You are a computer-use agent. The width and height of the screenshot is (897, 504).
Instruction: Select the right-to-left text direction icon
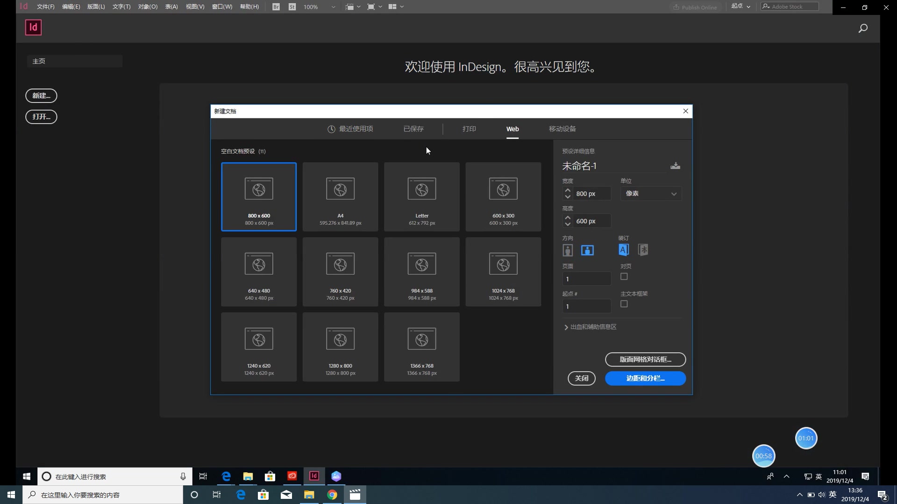(x=642, y=250)
